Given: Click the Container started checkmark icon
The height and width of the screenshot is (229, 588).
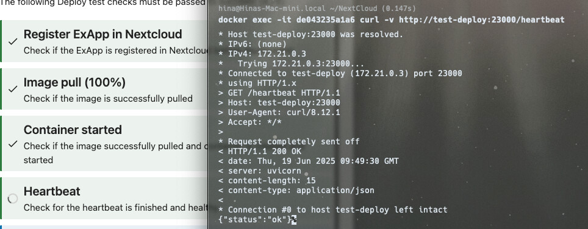Looking at the screenshot, I should [x=13, y=144].
